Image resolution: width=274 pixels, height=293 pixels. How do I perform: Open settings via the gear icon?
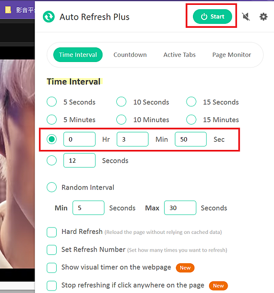click(x=263, y=17)
